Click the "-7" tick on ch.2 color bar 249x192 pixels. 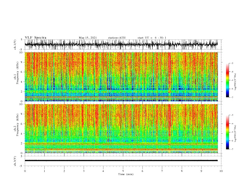(x=232, y=149)
